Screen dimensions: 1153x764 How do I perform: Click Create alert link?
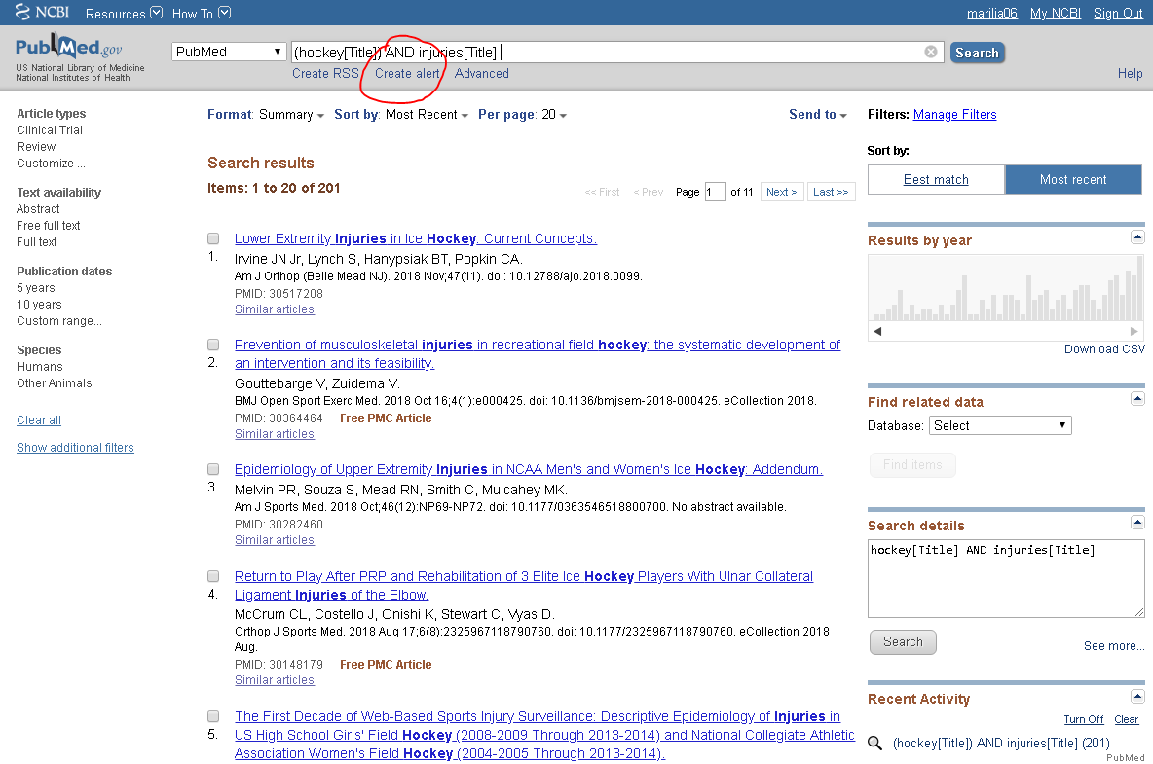(x=407, y=73)
